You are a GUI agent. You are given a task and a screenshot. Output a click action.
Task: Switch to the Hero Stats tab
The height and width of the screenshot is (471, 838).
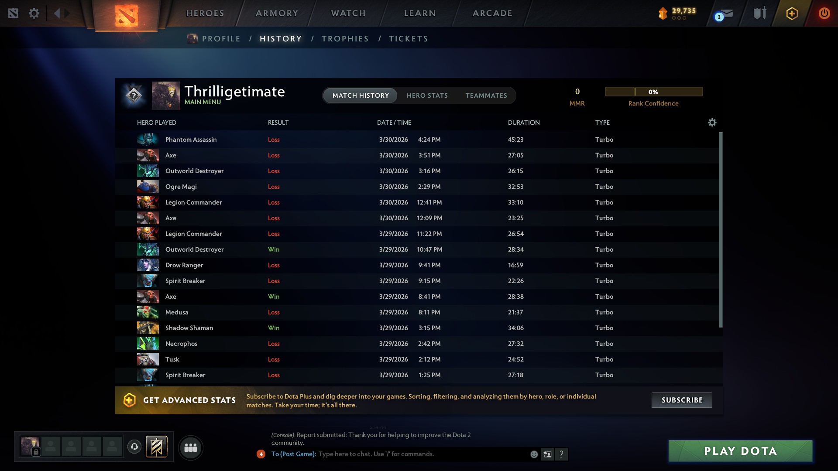click(427, 96)
